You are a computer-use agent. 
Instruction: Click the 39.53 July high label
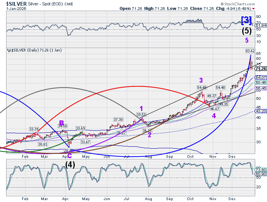pos(141,114)
